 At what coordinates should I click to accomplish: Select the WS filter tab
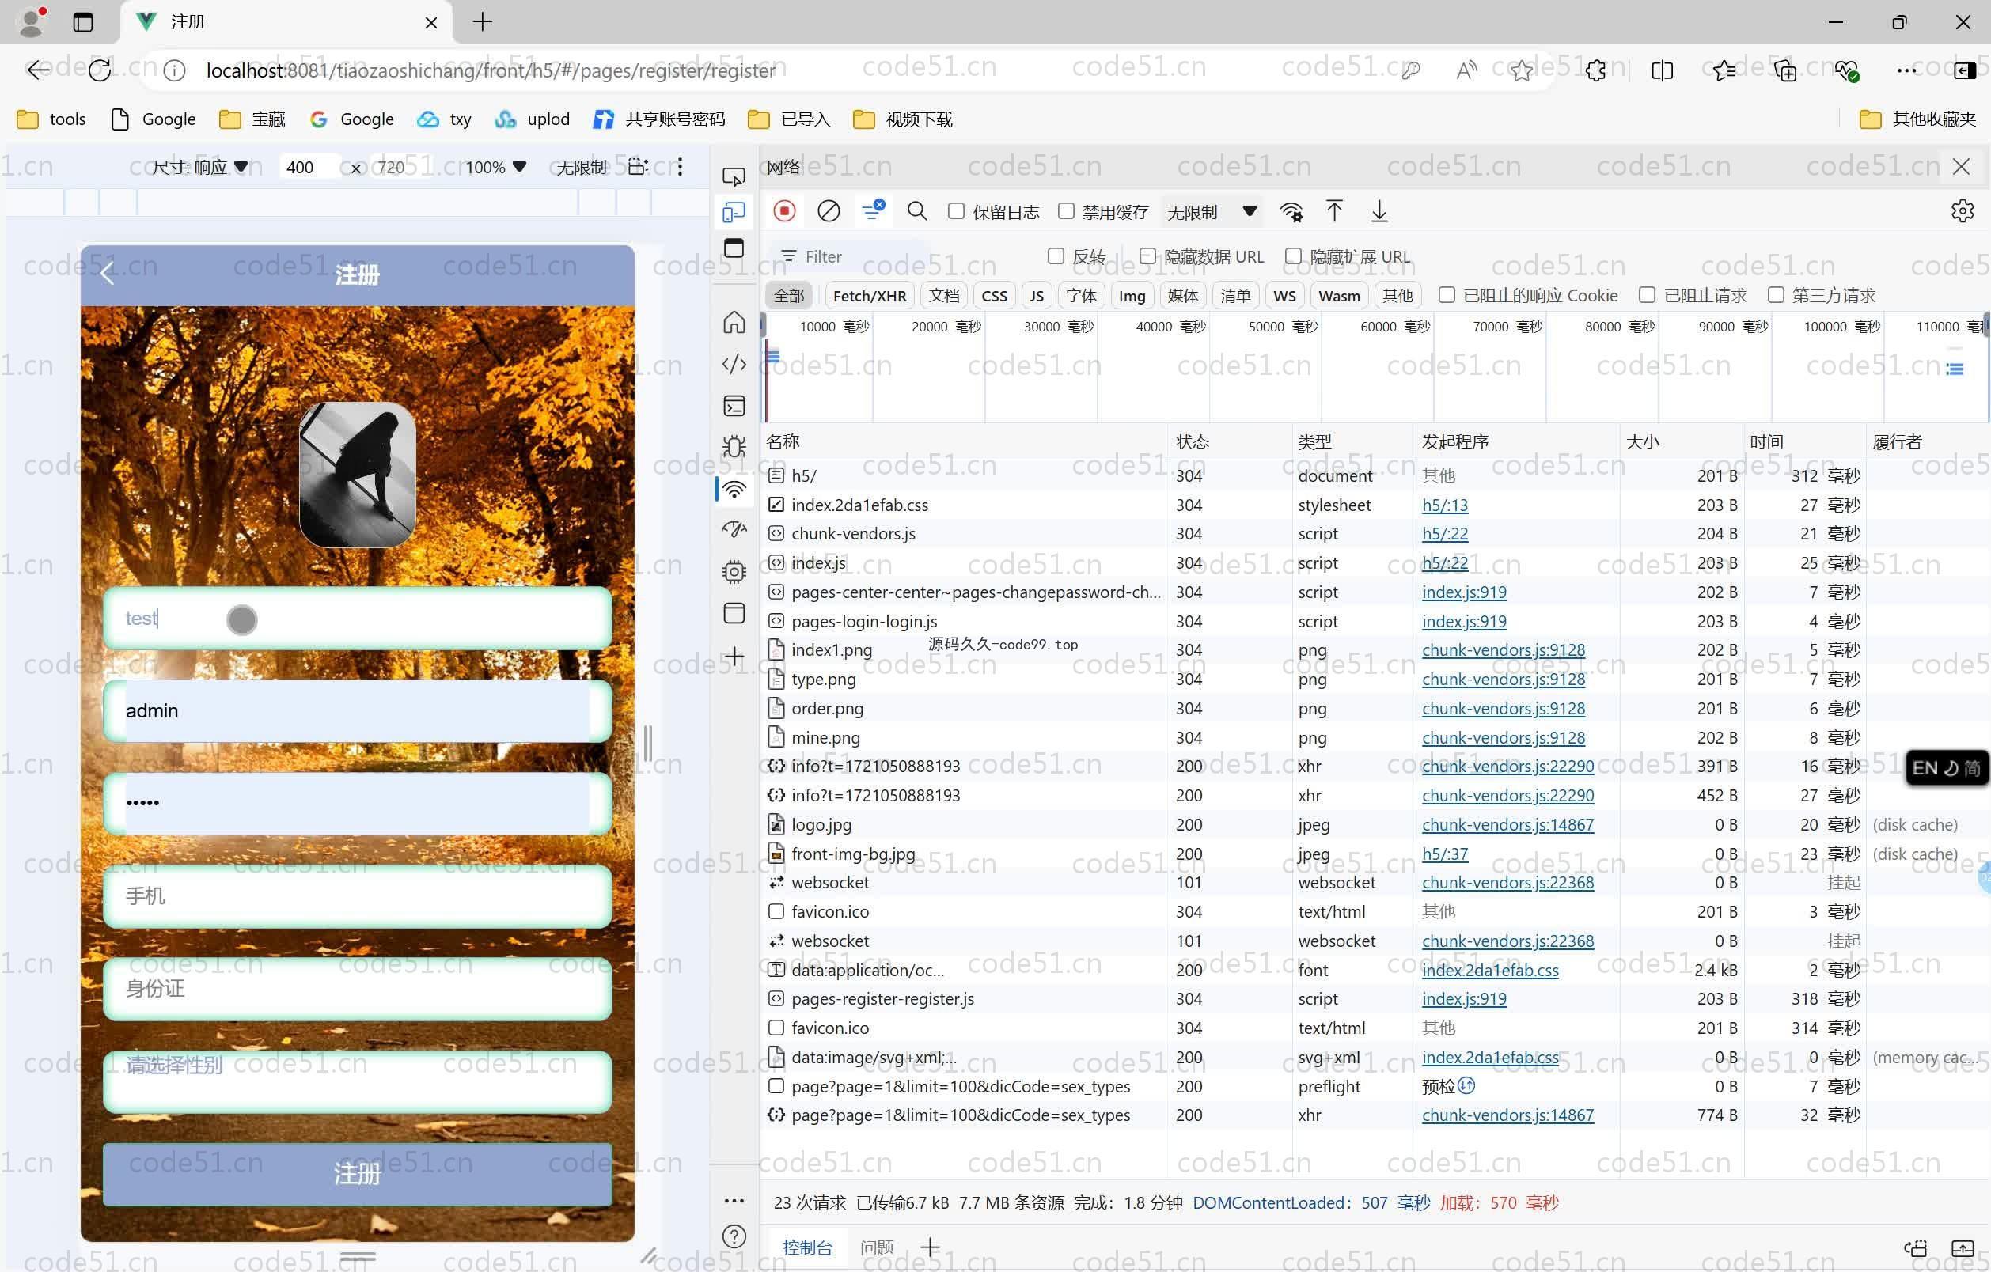pos(1284,295)
